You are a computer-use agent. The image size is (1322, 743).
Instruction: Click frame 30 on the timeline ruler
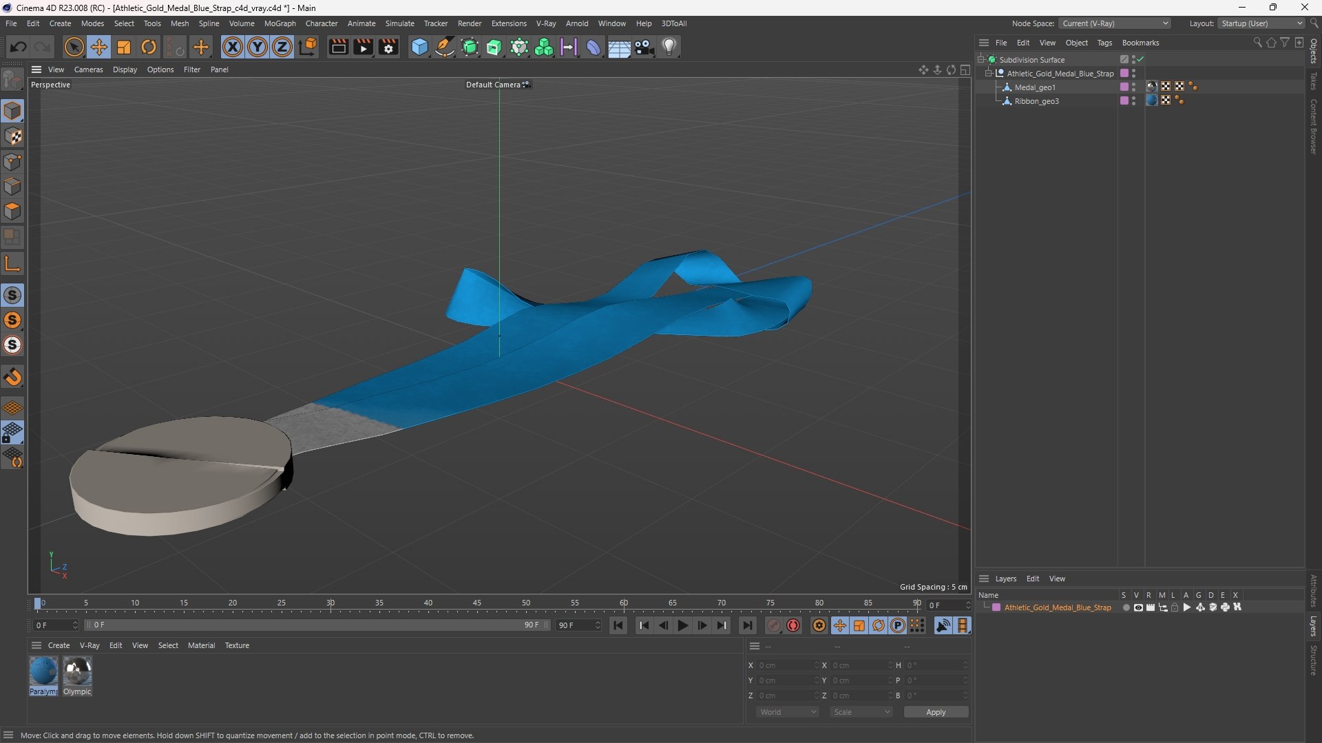330,603
